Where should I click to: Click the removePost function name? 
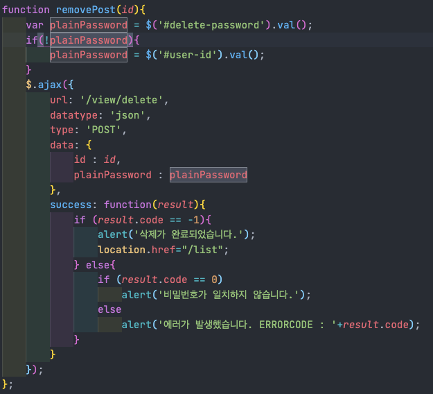pyautogui.click(x=86, y=10)
